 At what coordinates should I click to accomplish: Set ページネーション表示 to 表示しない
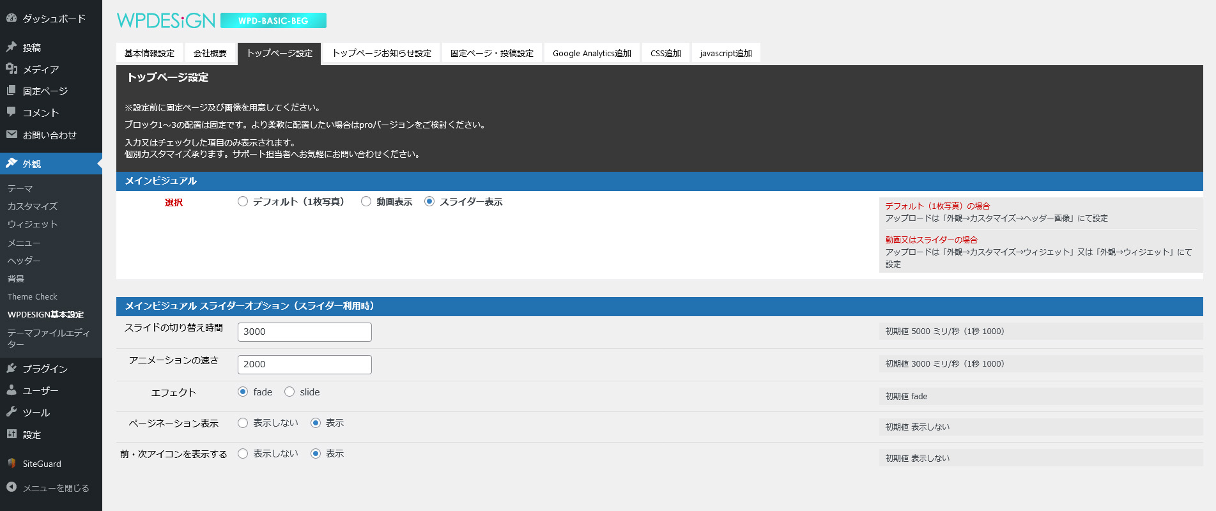pos(243,423)
